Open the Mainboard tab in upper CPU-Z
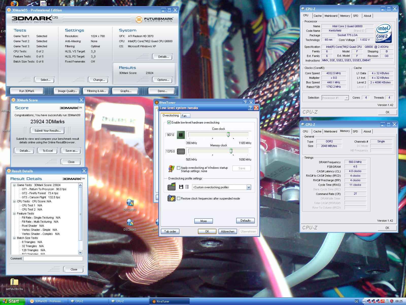 pyautogui.click(x=331, y=16)
